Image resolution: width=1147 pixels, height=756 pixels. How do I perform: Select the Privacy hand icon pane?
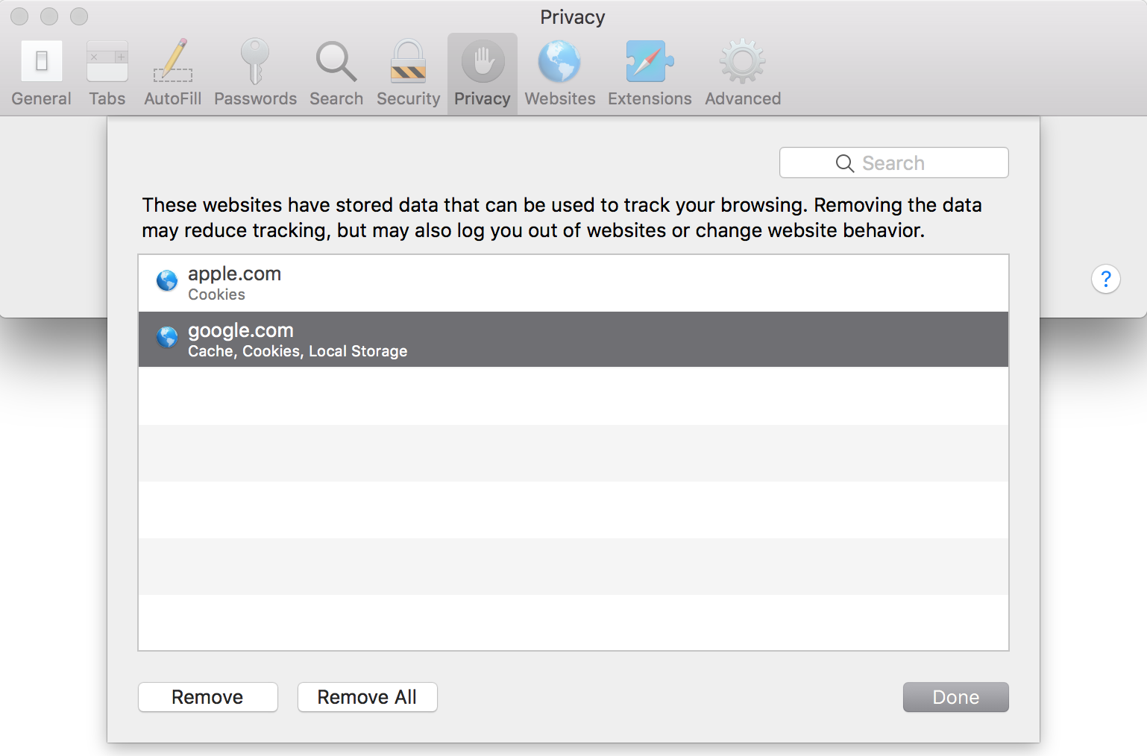[483, 73]
